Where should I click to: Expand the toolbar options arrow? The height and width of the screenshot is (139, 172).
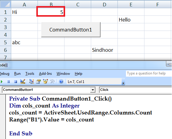tap(124, 83)
